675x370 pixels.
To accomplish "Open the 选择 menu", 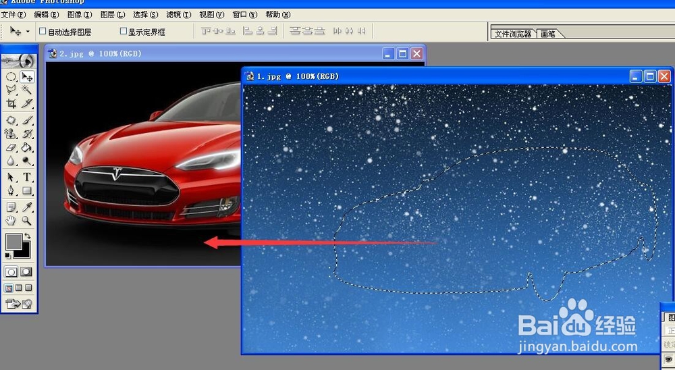I will pos(146,15).
